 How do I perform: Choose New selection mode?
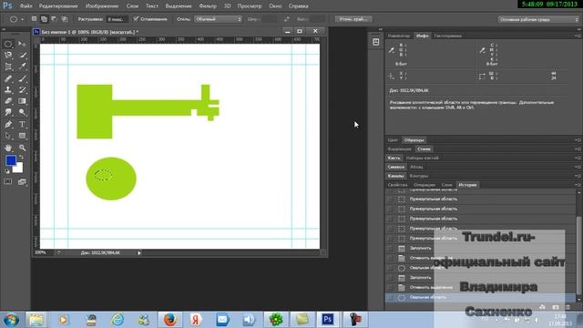point(34,19)
